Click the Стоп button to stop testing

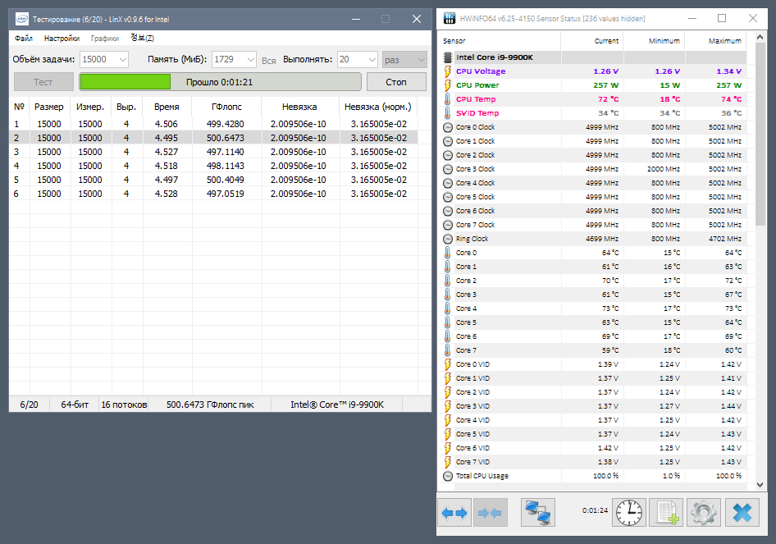pos(396,82)
